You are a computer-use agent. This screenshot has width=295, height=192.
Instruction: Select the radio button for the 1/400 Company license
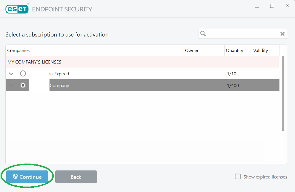23,85
